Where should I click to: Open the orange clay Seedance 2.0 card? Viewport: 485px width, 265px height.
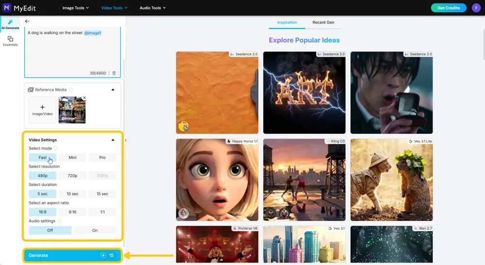point(217,93)
